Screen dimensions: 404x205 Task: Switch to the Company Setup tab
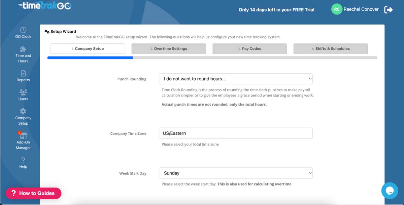pos(88,49)
